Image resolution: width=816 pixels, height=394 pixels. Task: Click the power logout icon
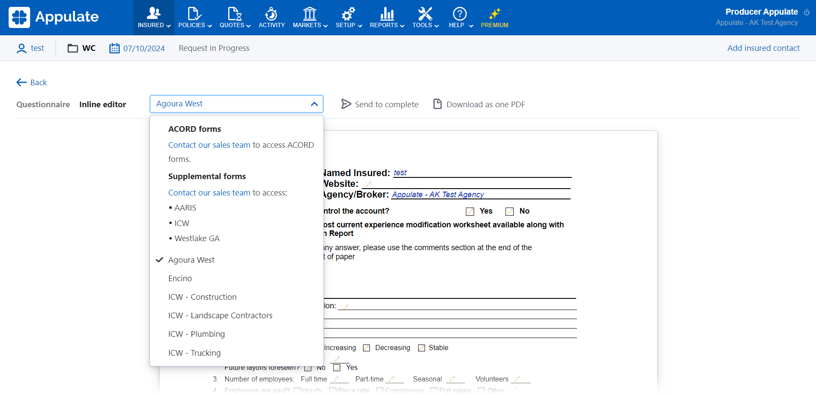pos(807,12)
